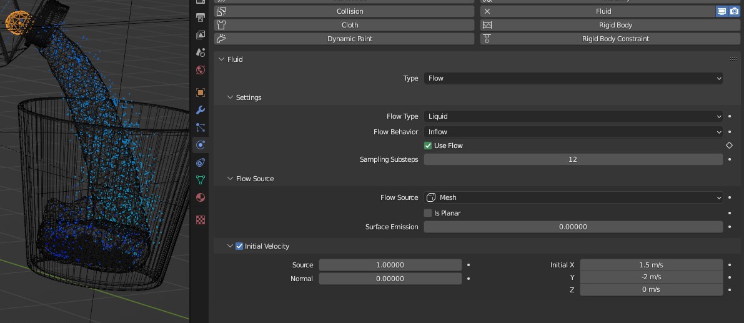Open the World properties tab

pyautogui.click(x=201, y=70)
